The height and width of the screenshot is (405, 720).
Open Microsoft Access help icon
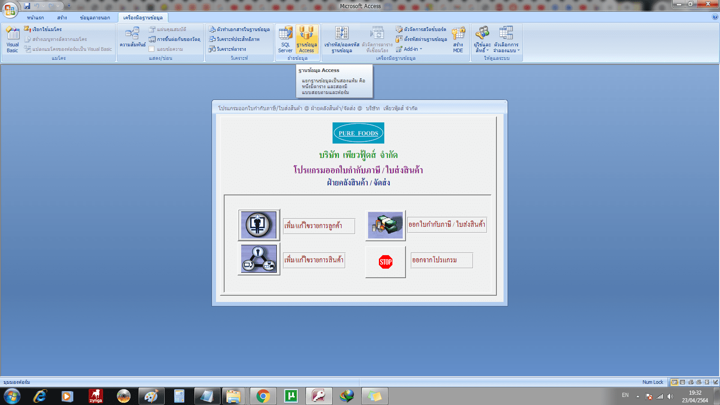pyautogui.click(x=715, y=17)
